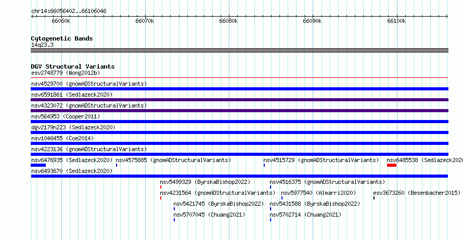463x240 pixels.
Task: Click the red marker under nsv4231564
Action: click(x=161, y=198)
